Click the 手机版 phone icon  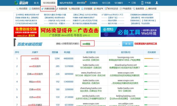click(142, 3)
